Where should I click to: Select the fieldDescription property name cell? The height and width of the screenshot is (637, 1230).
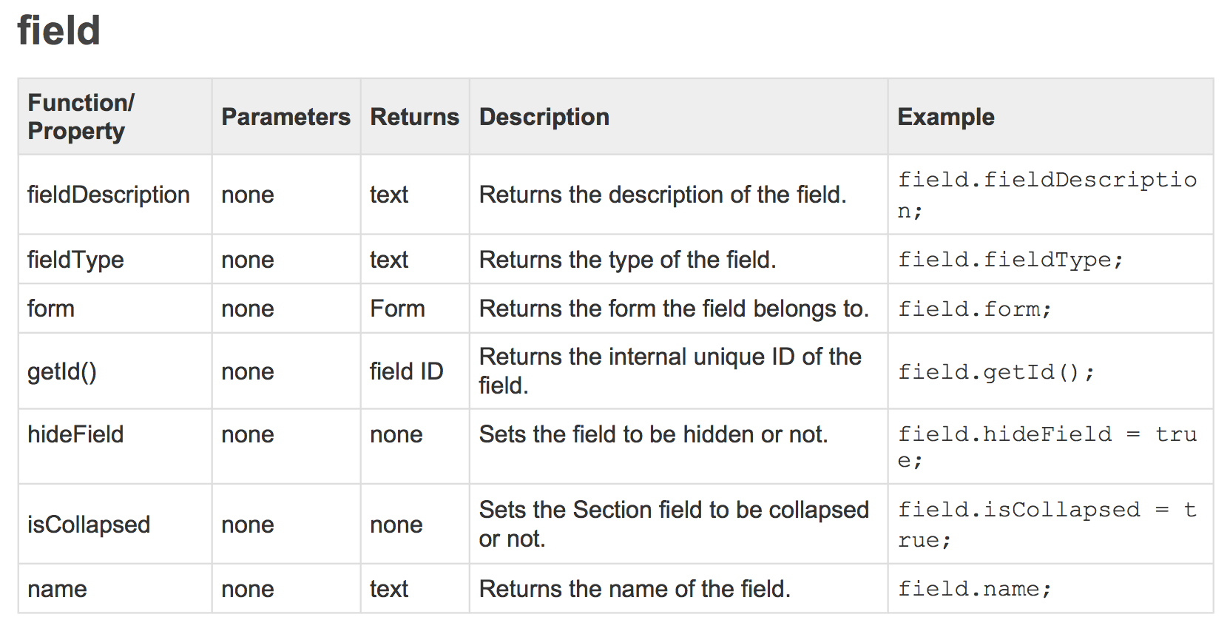109,195
